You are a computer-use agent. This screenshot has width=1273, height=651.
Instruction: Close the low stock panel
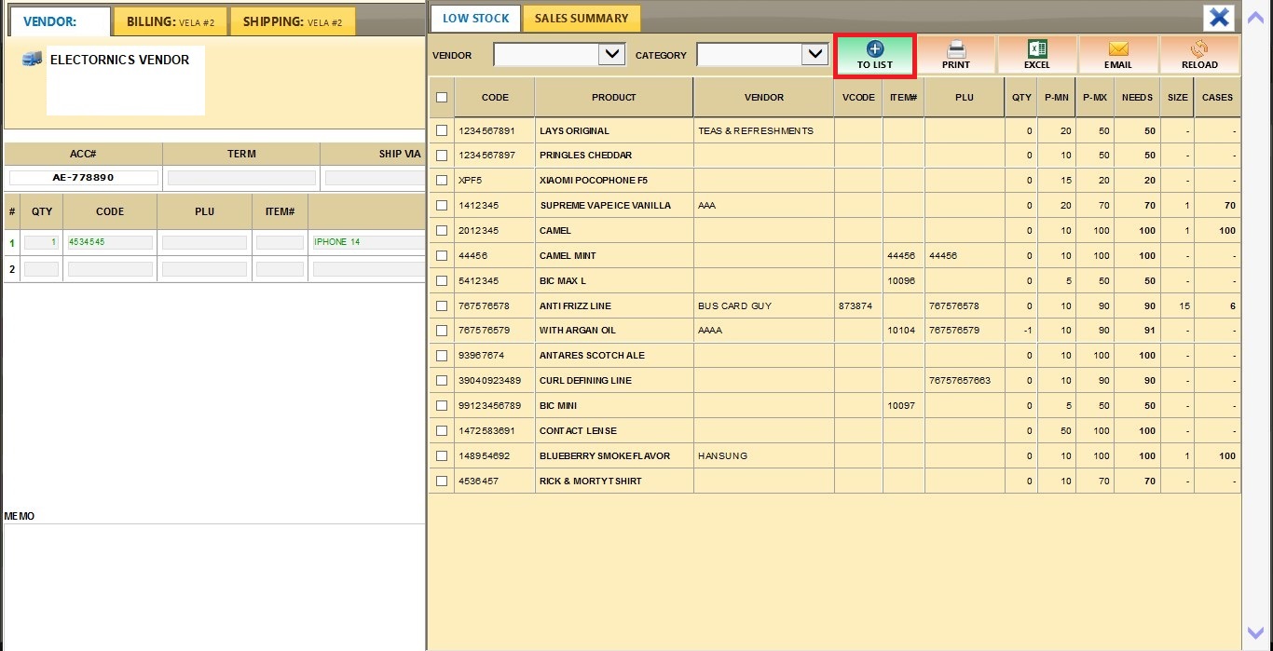click(x=1219, y=18)
